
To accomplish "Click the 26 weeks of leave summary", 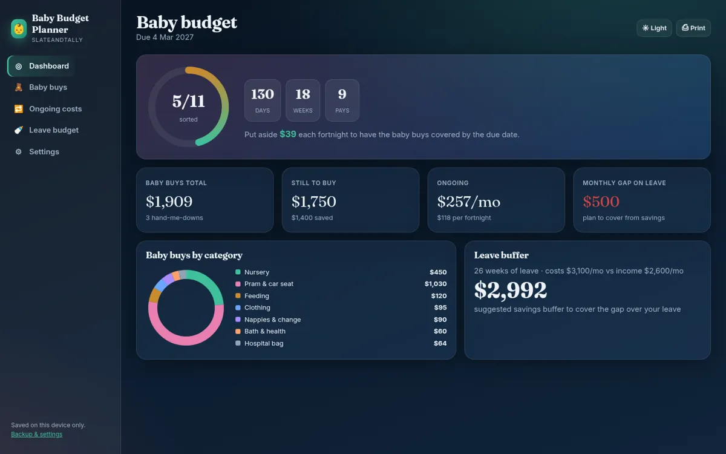I will (579, 271).
